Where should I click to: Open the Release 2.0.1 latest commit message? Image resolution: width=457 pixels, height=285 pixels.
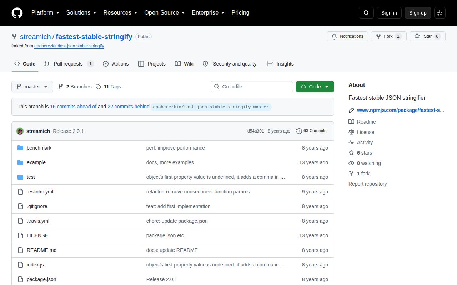pos(68,131)
